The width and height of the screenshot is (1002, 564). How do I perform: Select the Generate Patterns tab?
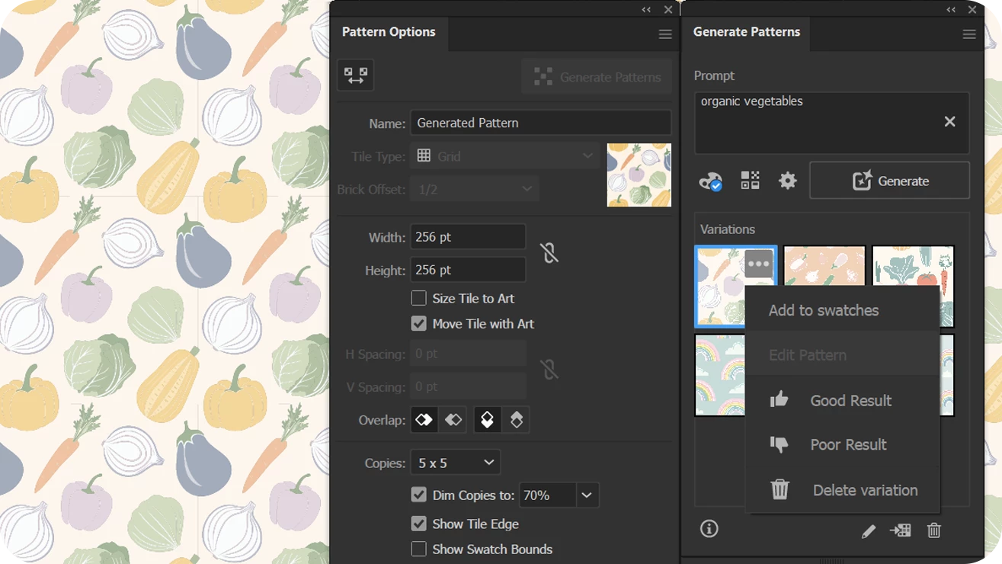[x=747, y=32]
